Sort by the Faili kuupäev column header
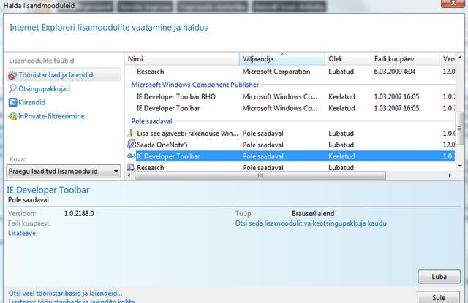 tap(405, 59)
